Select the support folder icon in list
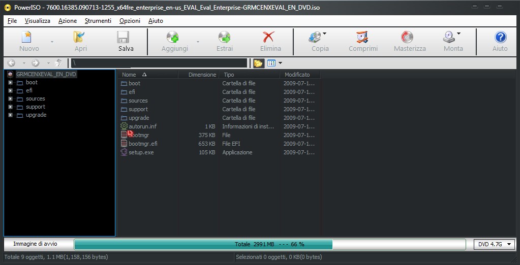 tap(124, 109)
